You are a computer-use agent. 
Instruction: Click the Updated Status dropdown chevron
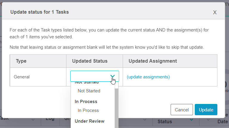(x=113, y=77)
